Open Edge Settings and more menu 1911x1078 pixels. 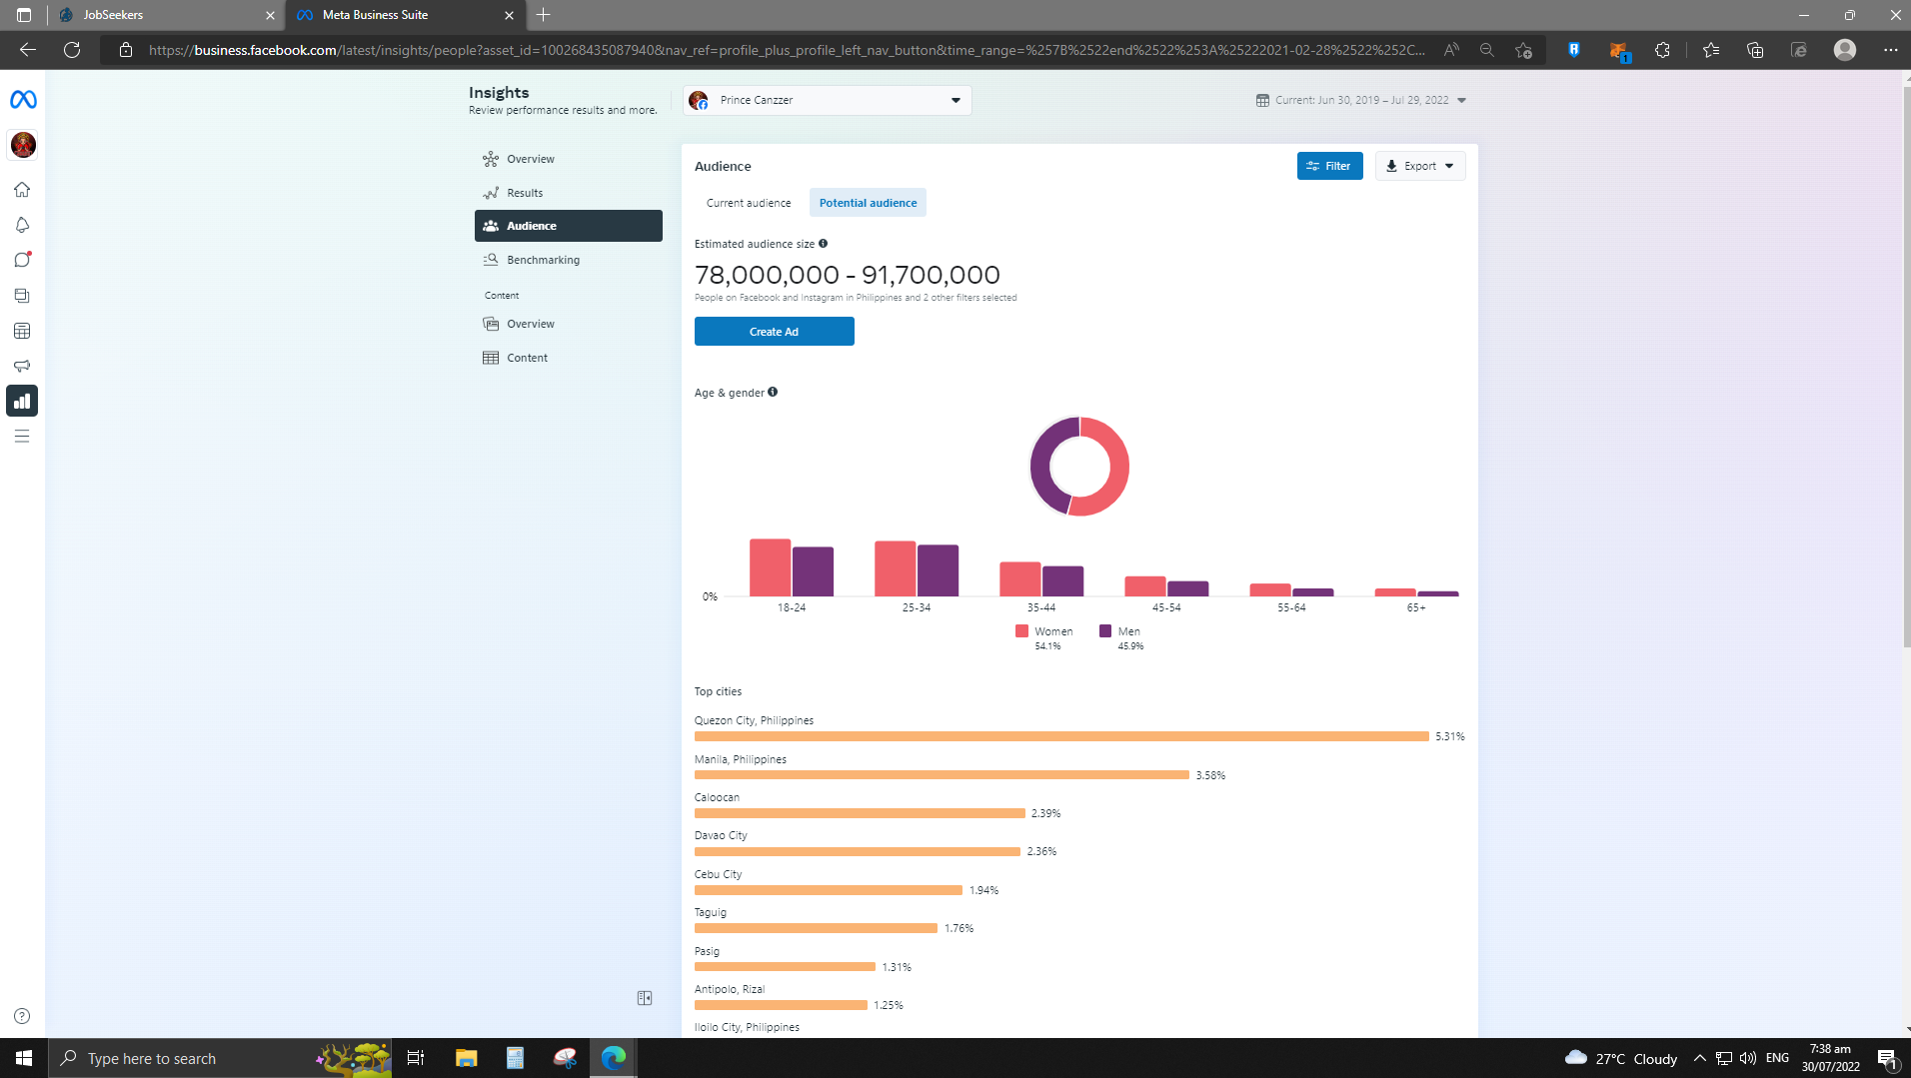1890,50
